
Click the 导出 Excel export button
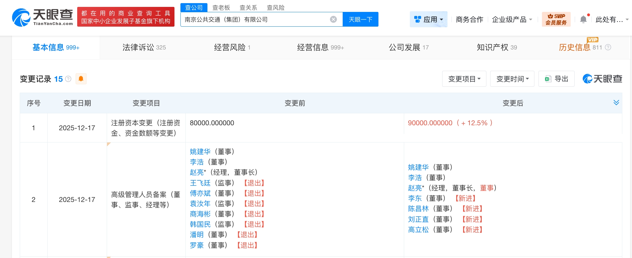coord(556,79)
